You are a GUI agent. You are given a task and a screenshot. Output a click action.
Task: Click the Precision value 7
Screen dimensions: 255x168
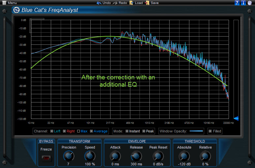[x=68, y=164]
